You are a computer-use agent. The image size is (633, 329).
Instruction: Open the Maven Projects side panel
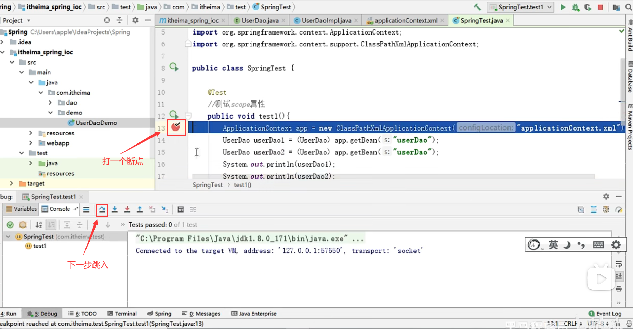[x=630, y=126]
